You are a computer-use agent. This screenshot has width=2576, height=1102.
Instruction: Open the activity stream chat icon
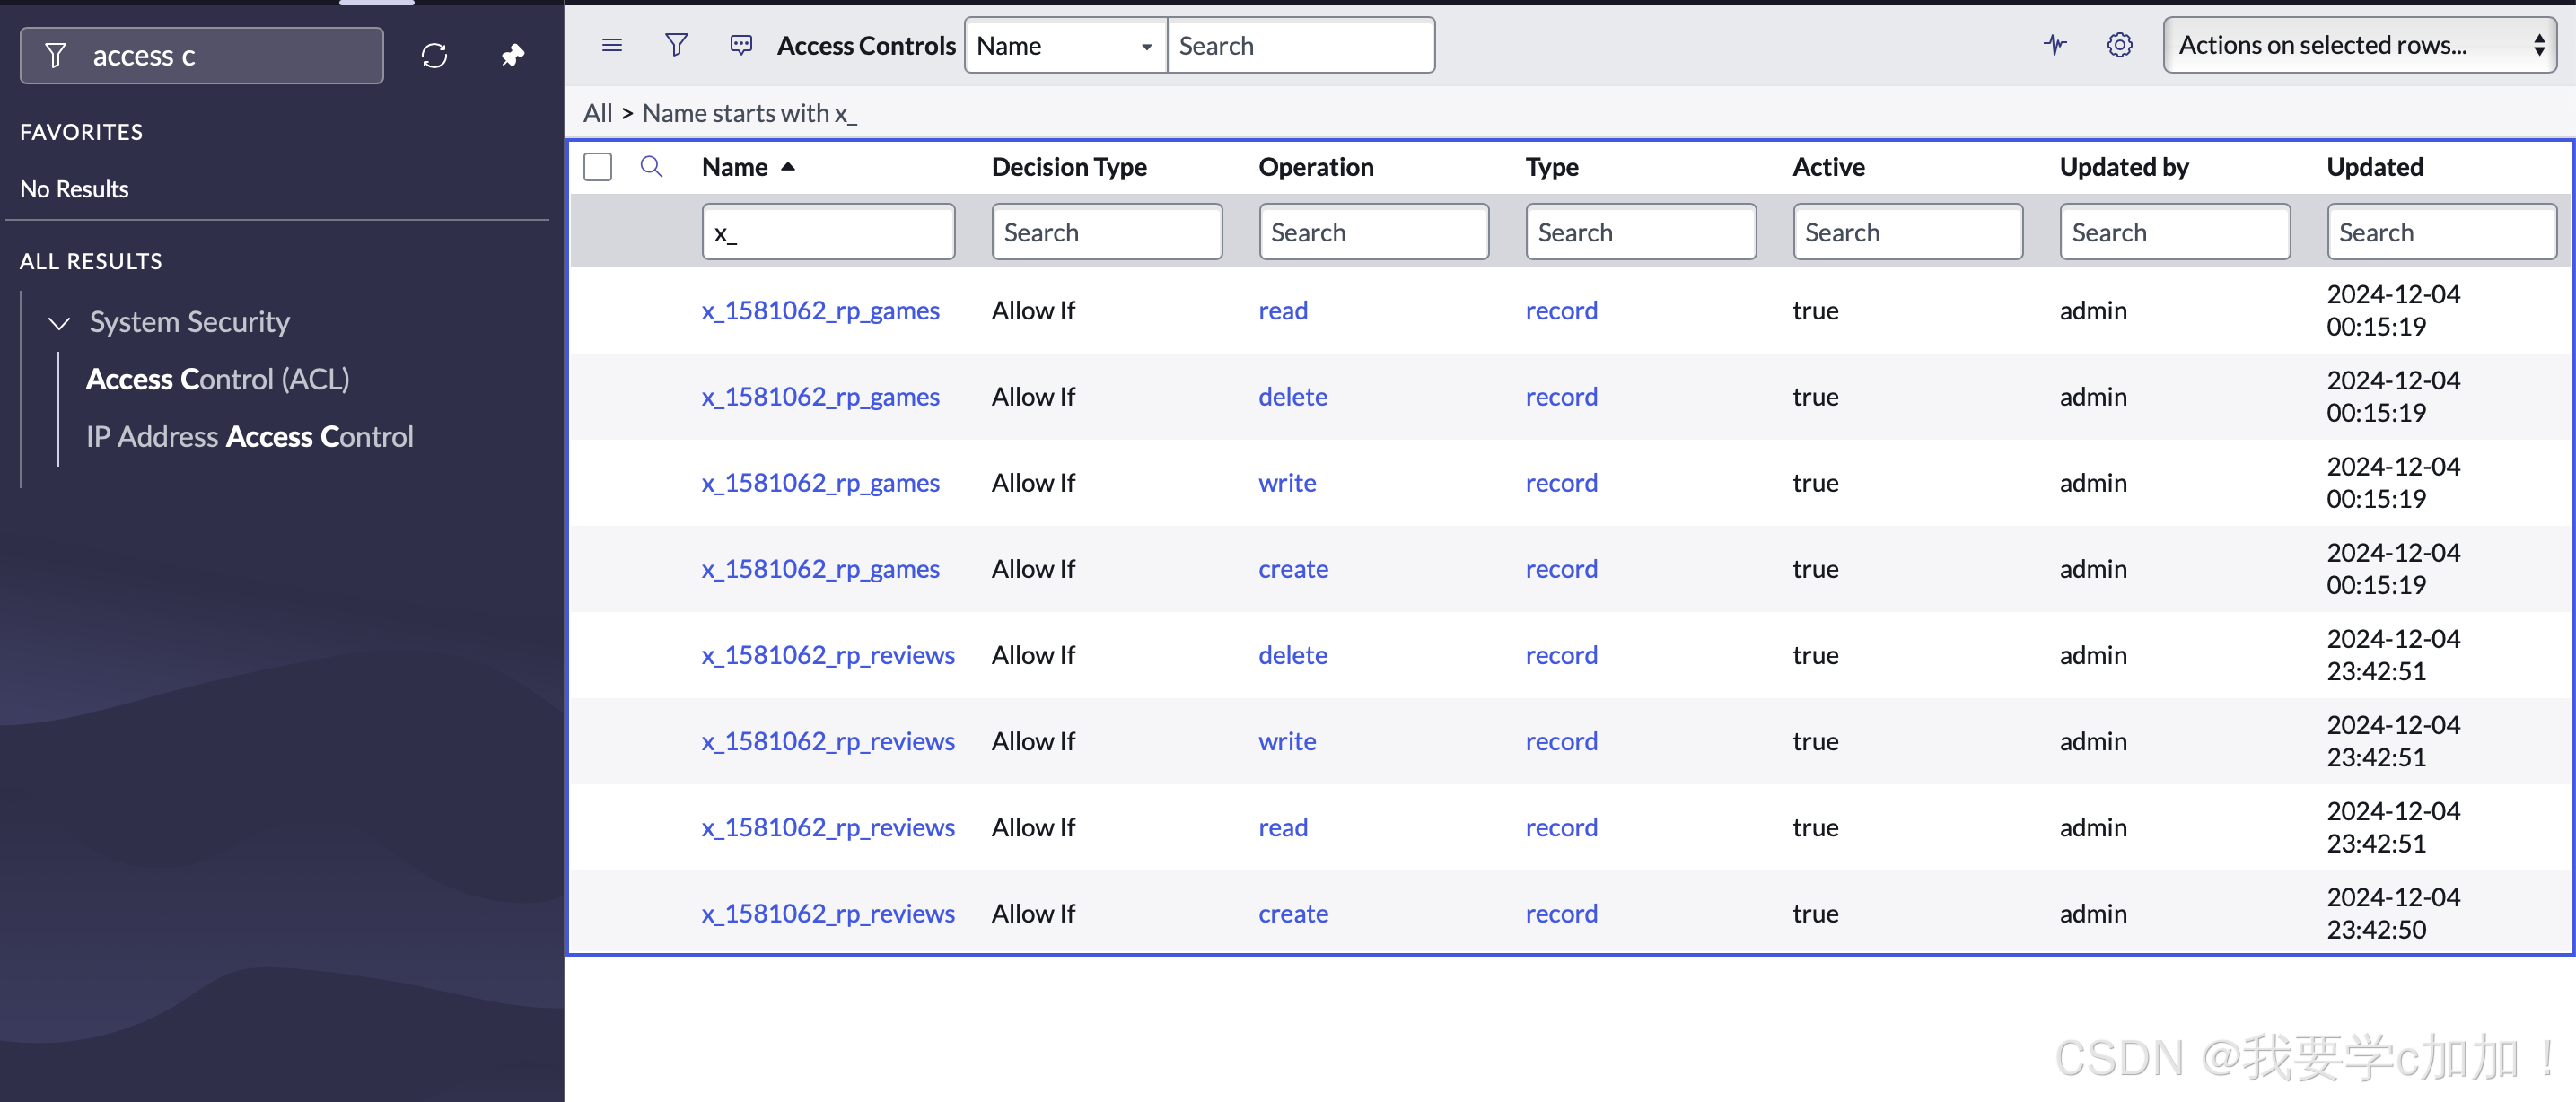click(x=740, y=45)
